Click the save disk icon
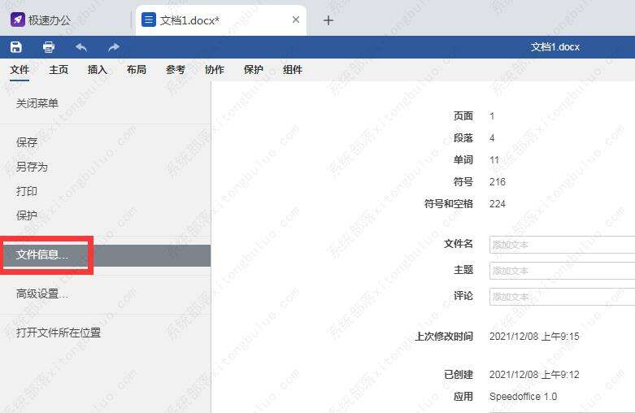 (x=16, y=47)
